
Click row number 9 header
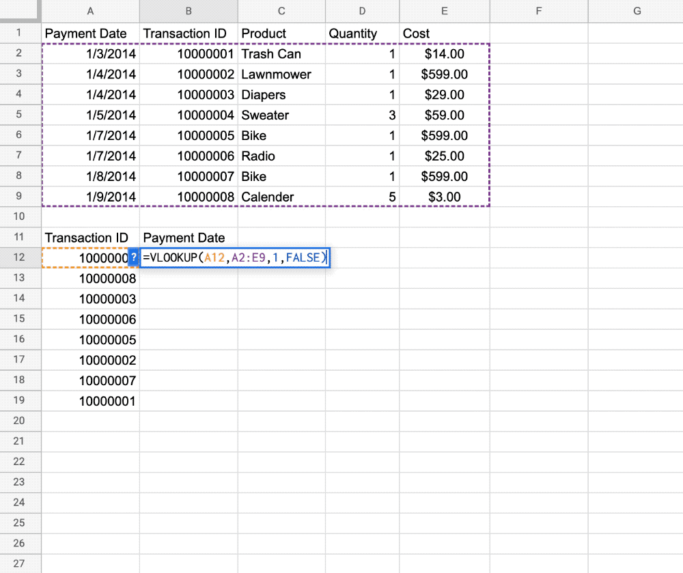click(x=20, y=197)
